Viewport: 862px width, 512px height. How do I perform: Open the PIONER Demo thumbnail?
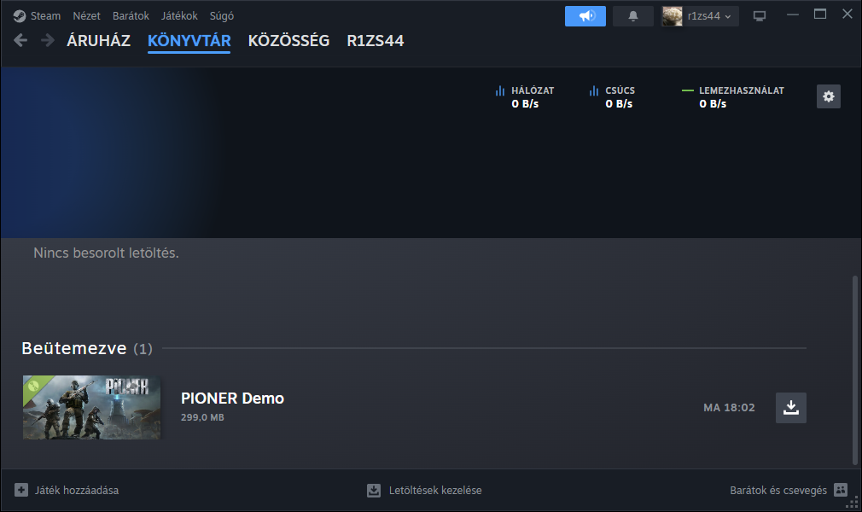(x=92, y=408)
